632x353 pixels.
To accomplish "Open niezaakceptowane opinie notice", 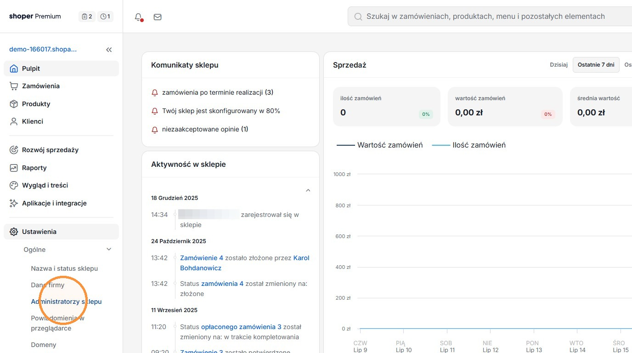I will [x=205, y=129].
